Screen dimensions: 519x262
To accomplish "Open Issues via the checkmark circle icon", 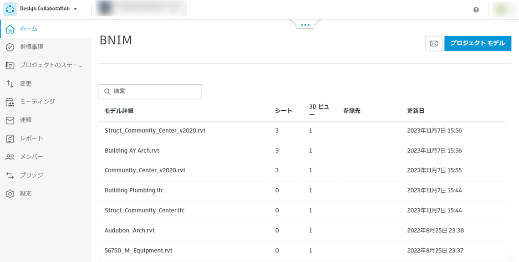I will pos(10,47).
